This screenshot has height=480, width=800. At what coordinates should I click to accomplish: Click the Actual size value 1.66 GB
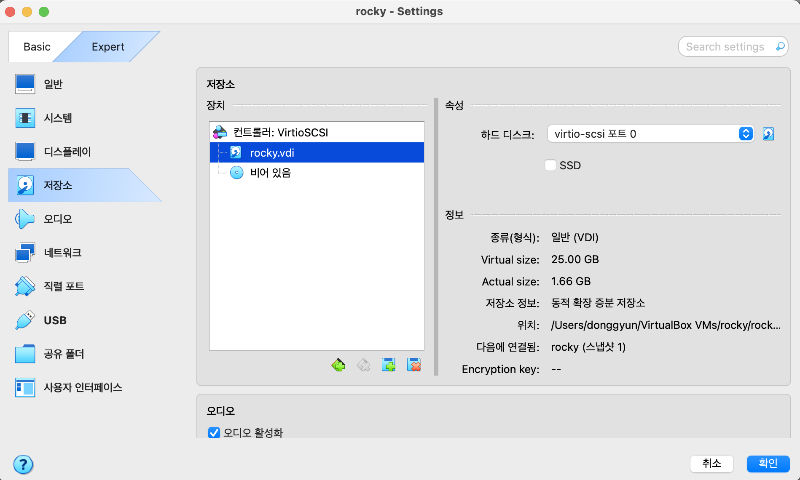[x=571, y=281]
